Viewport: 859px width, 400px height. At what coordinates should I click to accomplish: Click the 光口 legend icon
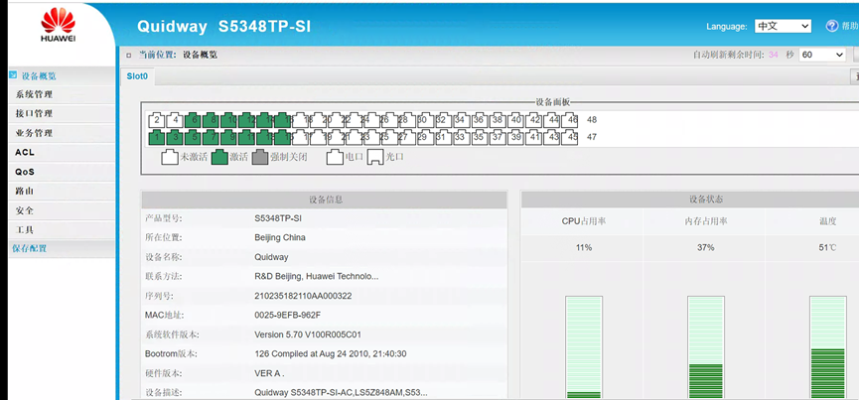tap(375, 157)
